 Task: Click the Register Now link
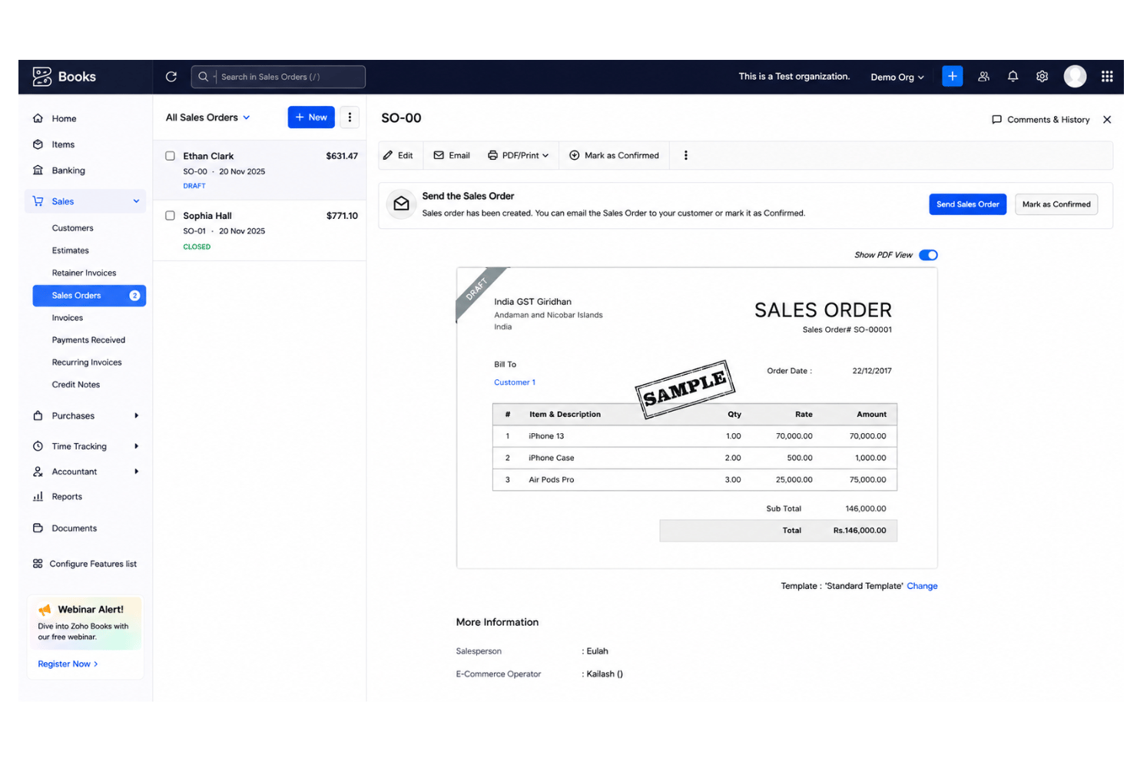[68, 664]
